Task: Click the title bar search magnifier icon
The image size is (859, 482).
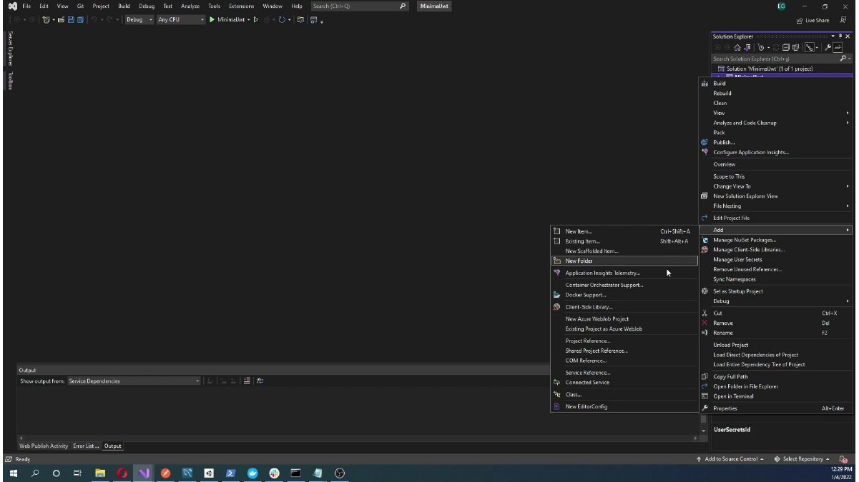Action: click(x=403, y=6)
